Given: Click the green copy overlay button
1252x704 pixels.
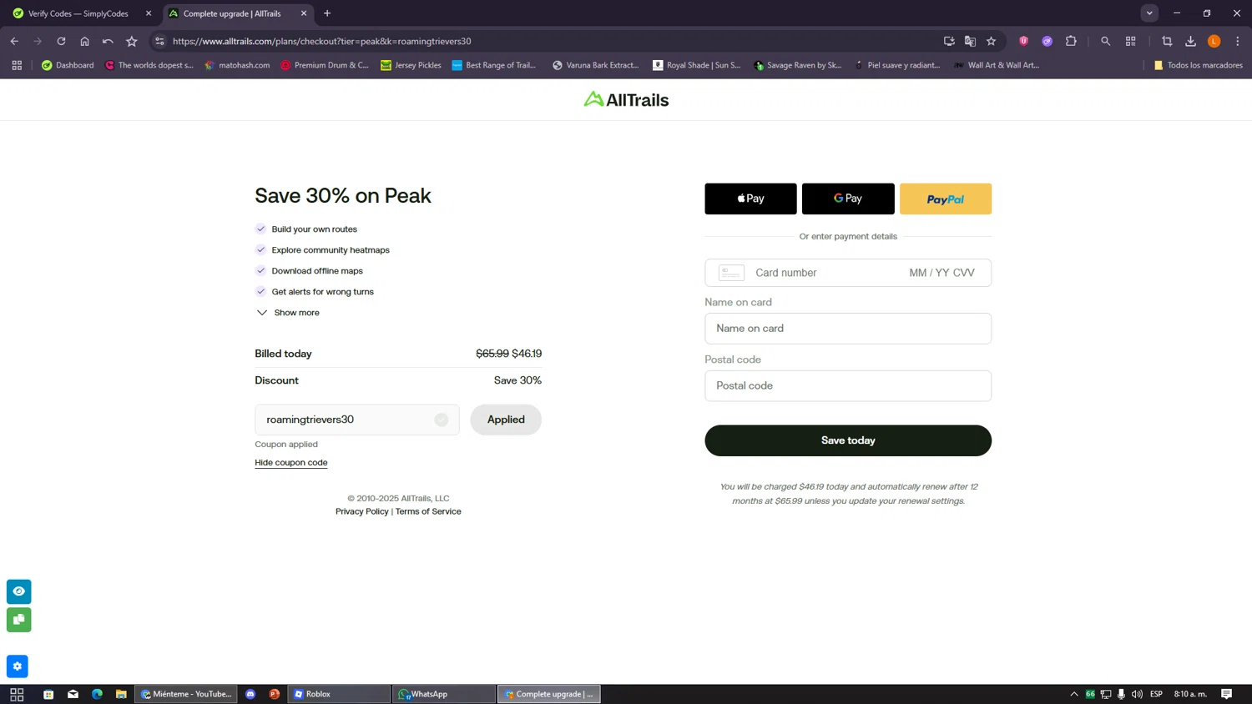Looking at the screenshot, I should (x=18, y=620).
